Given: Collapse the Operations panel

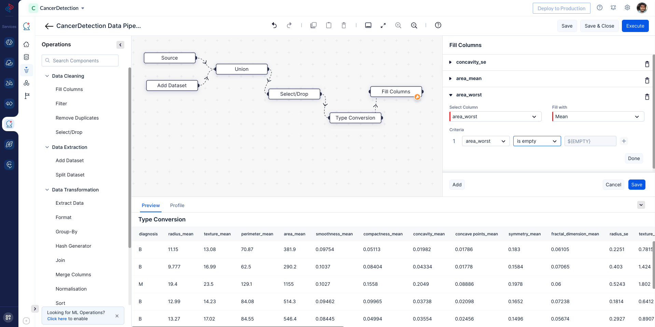Looking at the screenshot, I should pyautogui.click(x=120, y=45).
